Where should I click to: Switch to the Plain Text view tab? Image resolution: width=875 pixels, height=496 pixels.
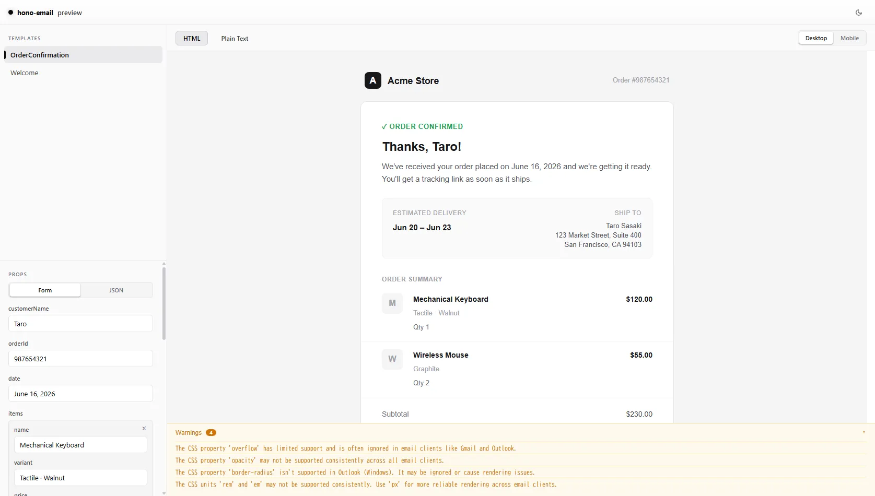tap(235, 38)
